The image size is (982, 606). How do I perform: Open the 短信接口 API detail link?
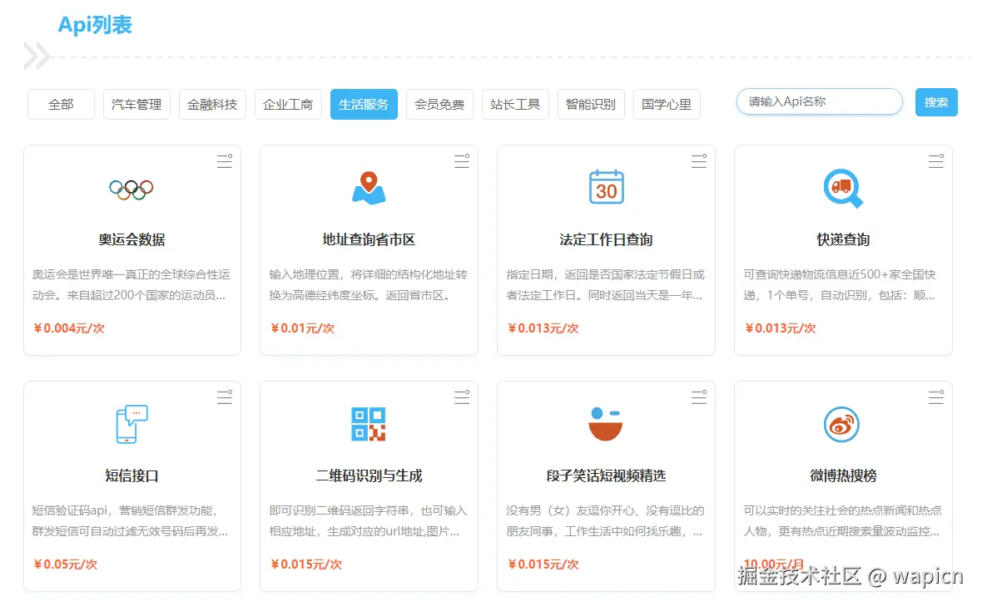(x=131, y=475)
